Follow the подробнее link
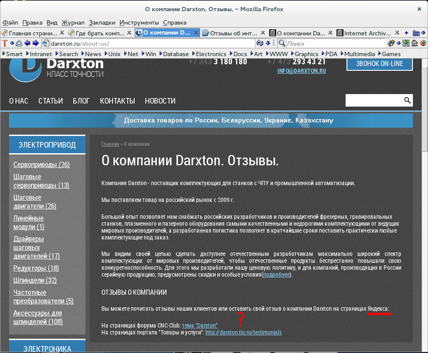This screenshot has width=428, height=353. (x=276, y=274)
